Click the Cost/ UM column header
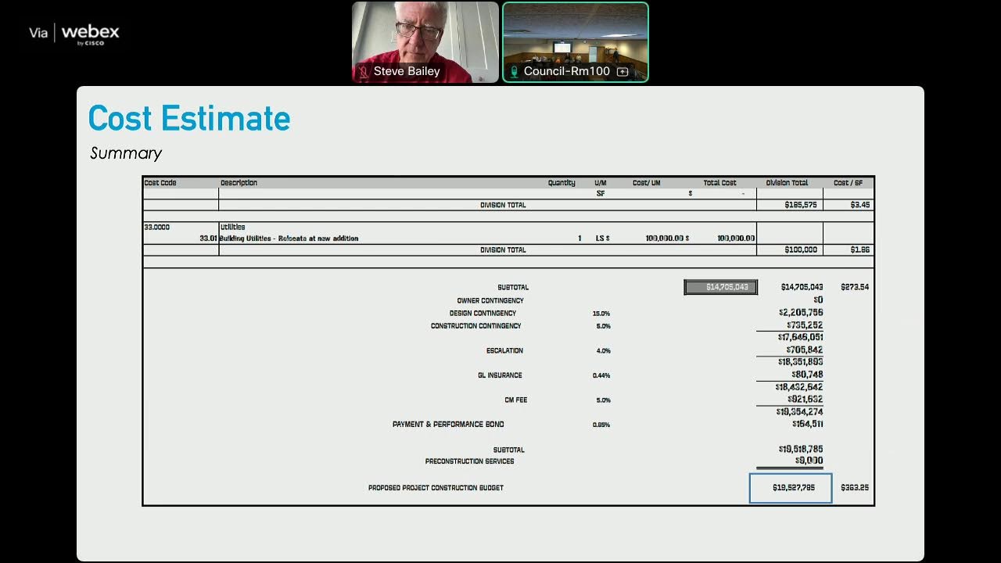Viewport: 1001px width, 563px height. tap(647, 183)
